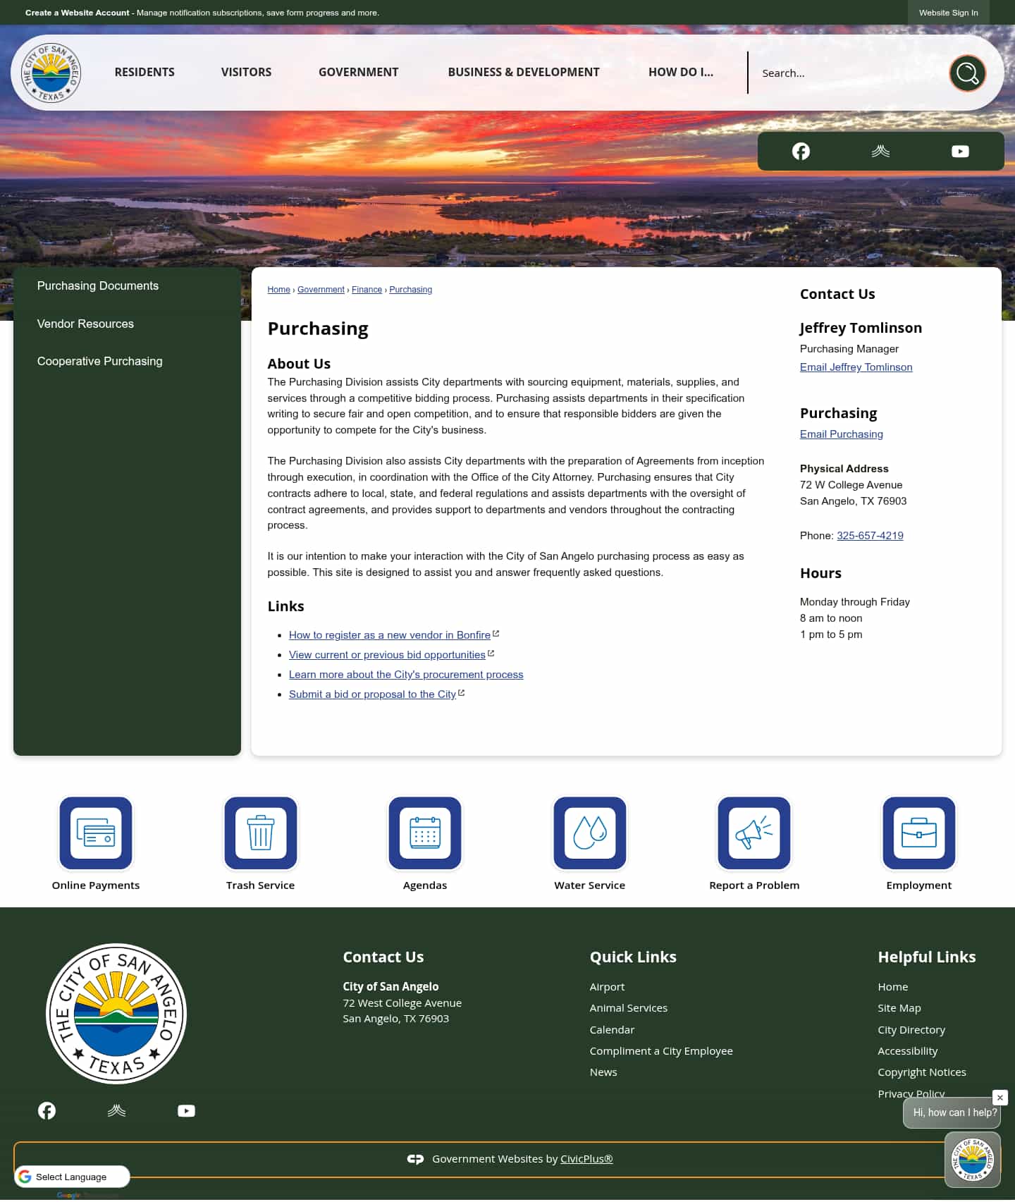Click the Finance breadcrumb link
The width and height of the screenshot is (1015, 1202).
point(367,290)
